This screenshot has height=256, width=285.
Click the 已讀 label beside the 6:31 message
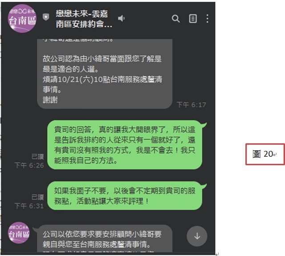37,197
